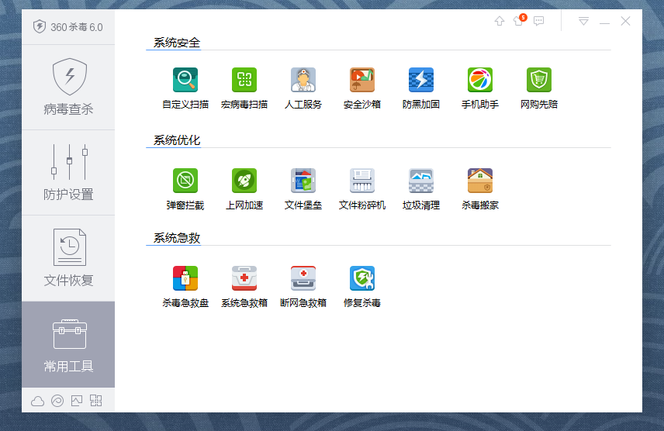Image resolution: width=664 pixels, height=431 pixels.
Task: Start the 垃圾清理 junk cleanup tool
Action: [420, 189]
